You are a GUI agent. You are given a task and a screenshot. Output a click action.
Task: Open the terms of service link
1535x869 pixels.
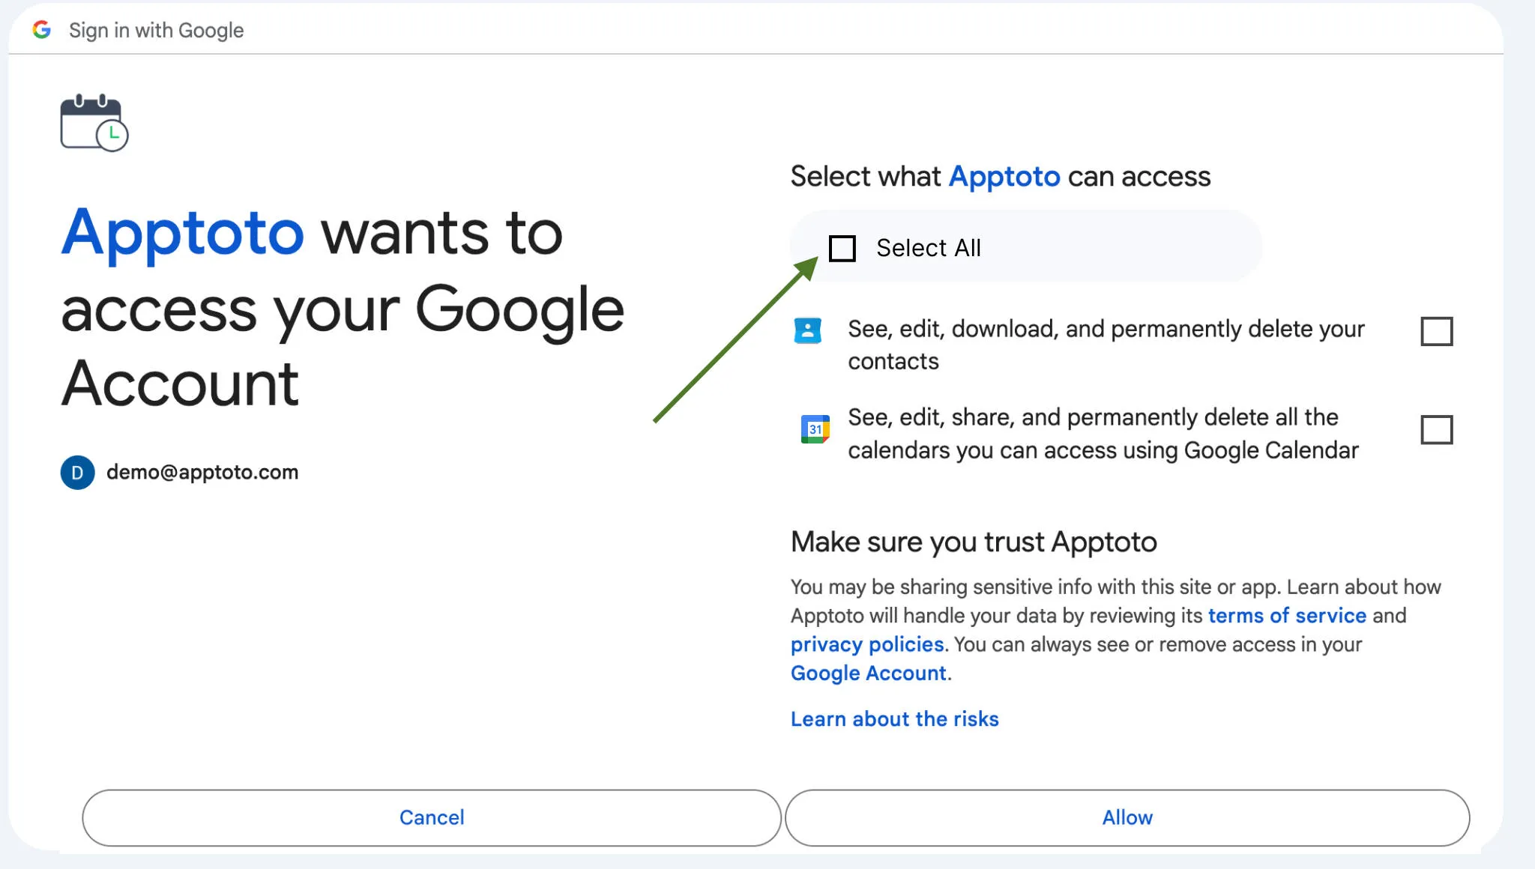(x=1286, y=616)
